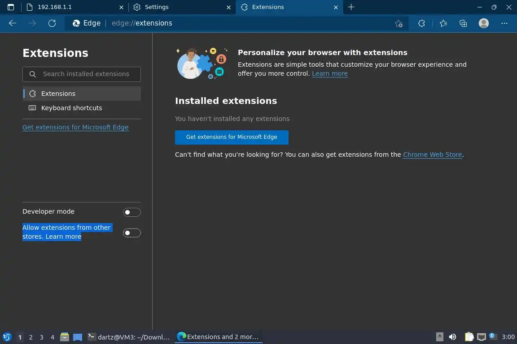
Task: Click the eject tray icon
Action: pyautogui.click(x=439, y=337)
